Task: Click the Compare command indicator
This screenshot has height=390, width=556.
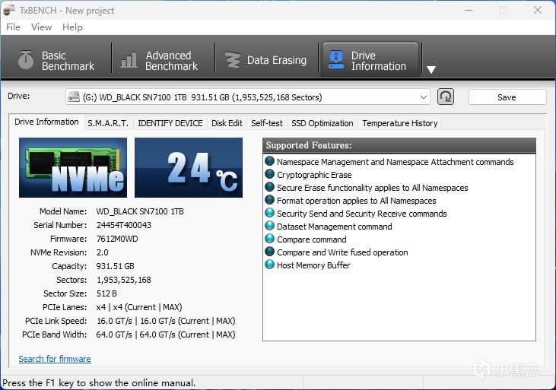Action: point(270,239)
